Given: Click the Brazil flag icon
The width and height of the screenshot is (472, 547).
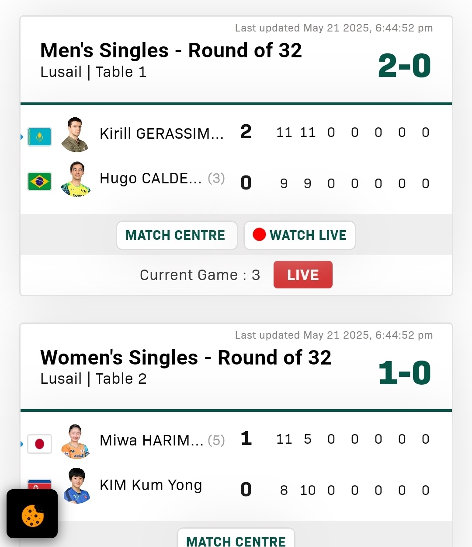Looking at the screenshot, I should [39, 181].
